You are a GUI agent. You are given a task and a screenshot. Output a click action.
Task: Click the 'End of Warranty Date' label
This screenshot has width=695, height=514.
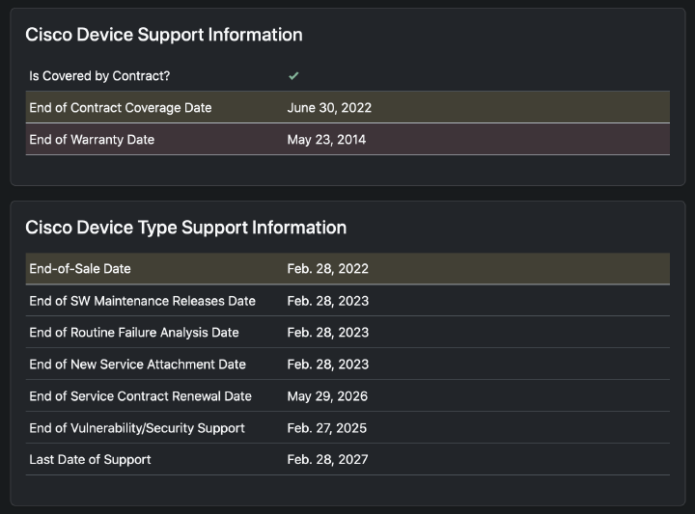point(92,140)
